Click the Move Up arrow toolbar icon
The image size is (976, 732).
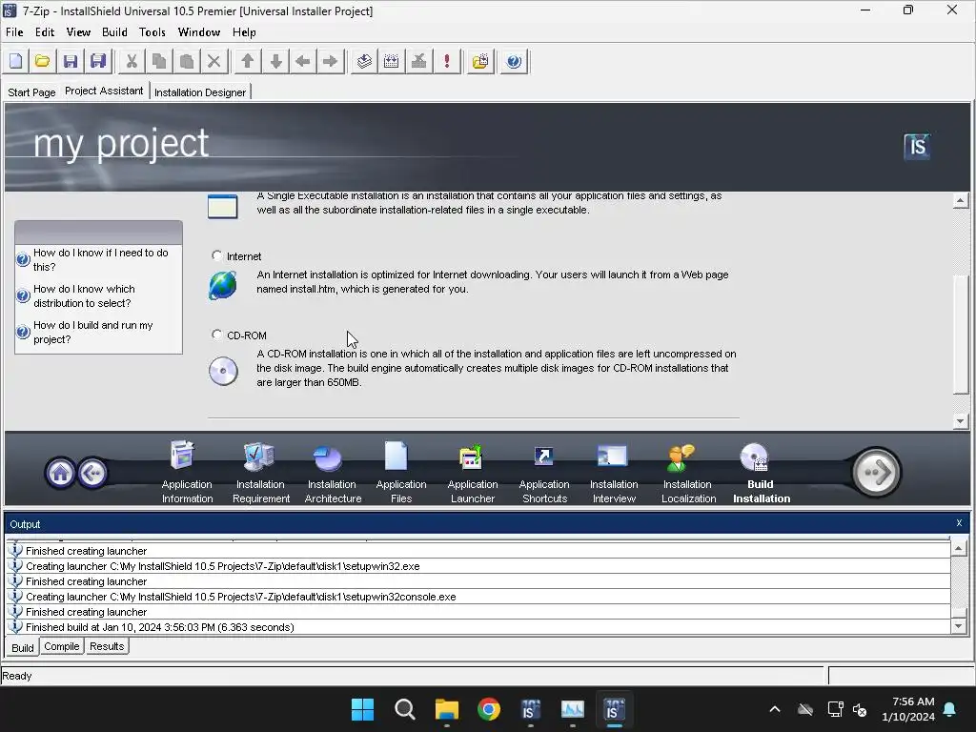click(x=248, y=61)
